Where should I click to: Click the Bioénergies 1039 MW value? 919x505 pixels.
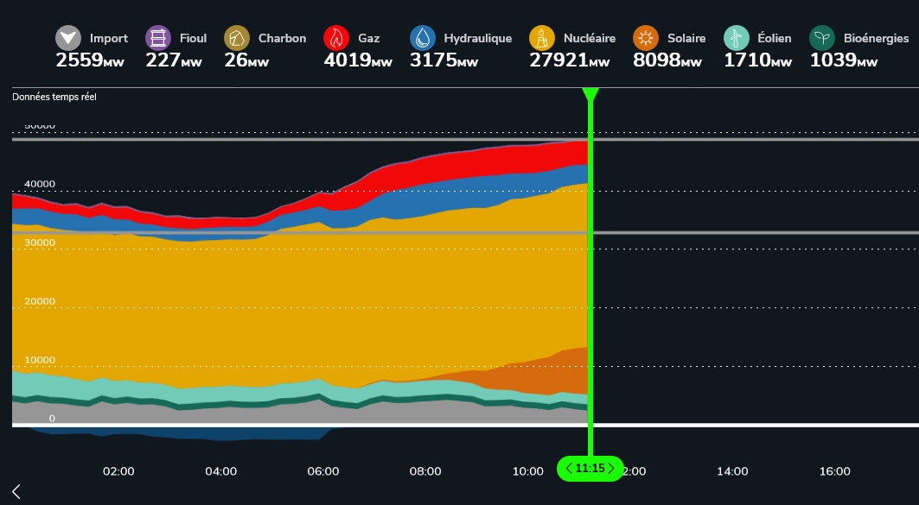click(x=844, y=60)
